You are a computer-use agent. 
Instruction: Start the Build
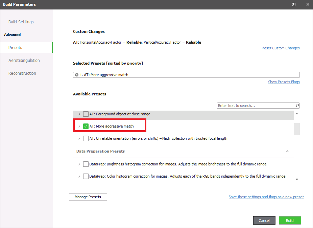tap(290, 221)
